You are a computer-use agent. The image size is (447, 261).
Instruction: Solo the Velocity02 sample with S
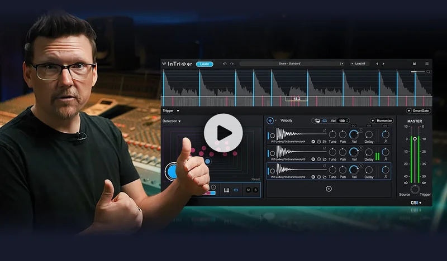point(360,166)
